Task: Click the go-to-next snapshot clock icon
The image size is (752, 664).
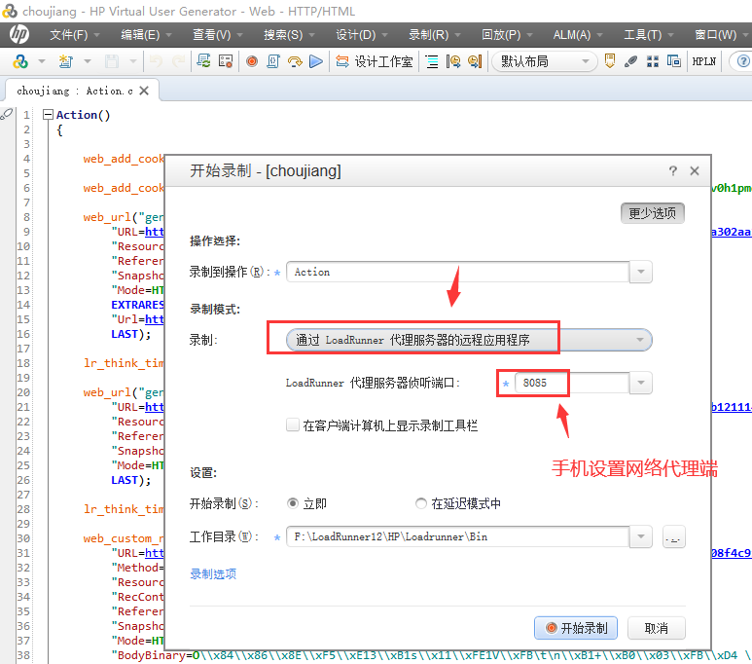Action: coord(475,61)
